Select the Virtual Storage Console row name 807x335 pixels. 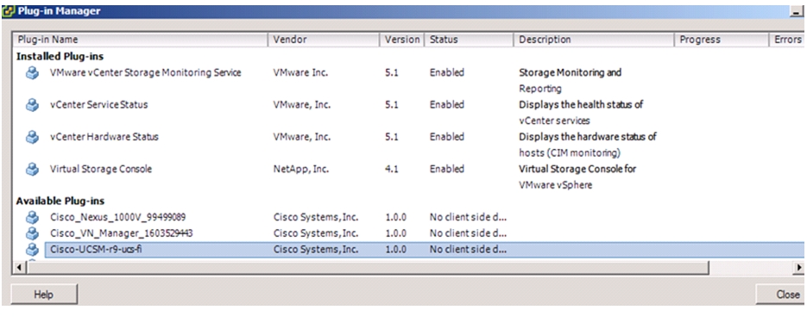pyautogui.click(x=101, y=169)
